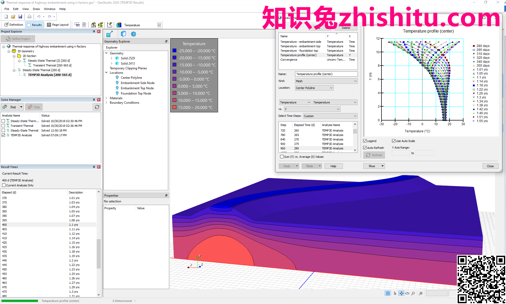The height and width of the screenshot is (304, 506).
Task: Open the Kind Mesh dropdown
Action: click(x=326, y=81)
